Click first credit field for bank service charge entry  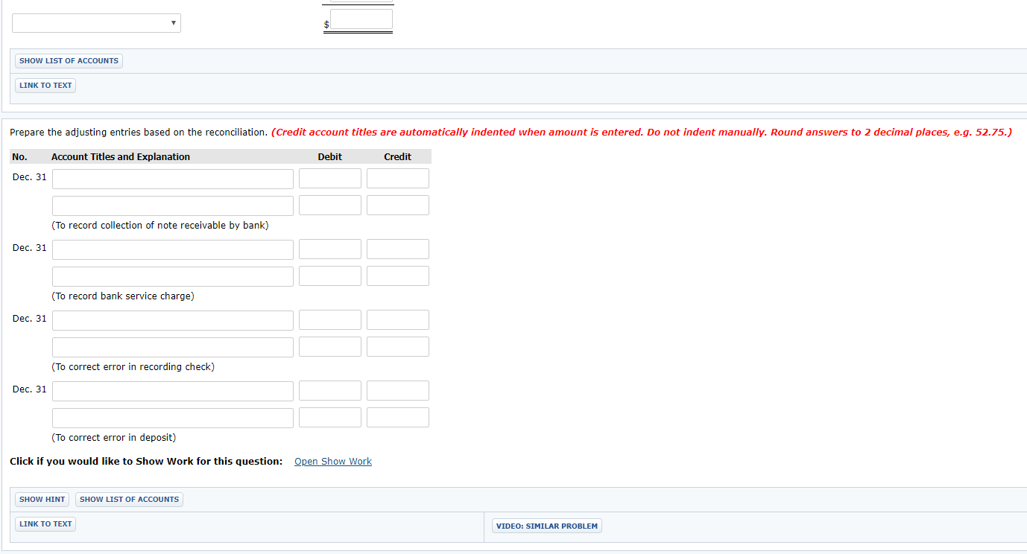pyautogui.click(x=398, y=249)
